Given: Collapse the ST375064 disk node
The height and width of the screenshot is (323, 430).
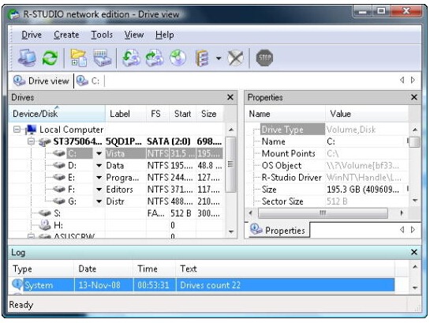Looking at the screenshot, I should tap(32, 141).
